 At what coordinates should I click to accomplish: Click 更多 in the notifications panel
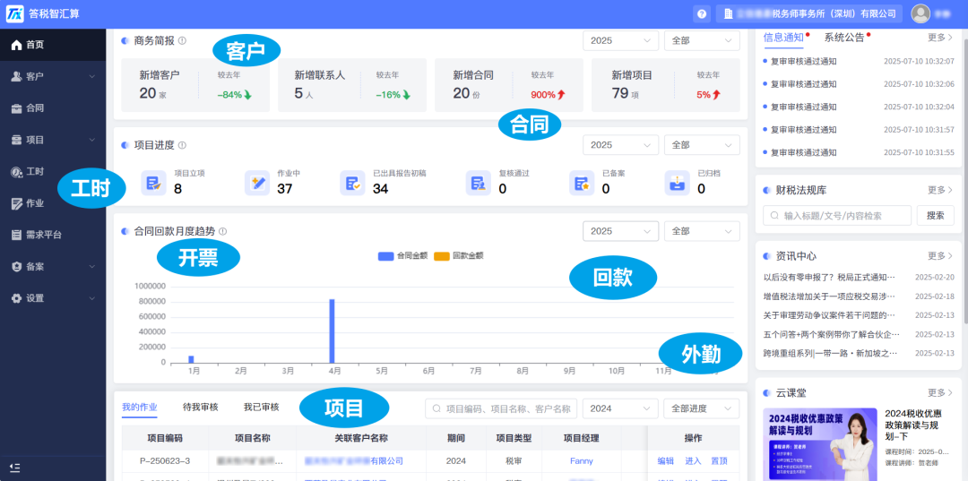(940, 37)
